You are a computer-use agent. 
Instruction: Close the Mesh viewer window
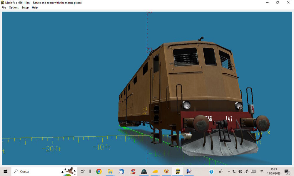(288, 2)
